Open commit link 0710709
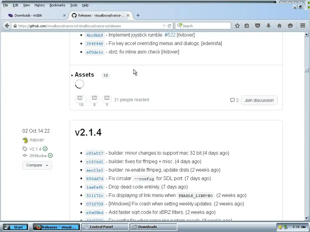Viewport: 310px width, 232px height. (x=94, y=204)
